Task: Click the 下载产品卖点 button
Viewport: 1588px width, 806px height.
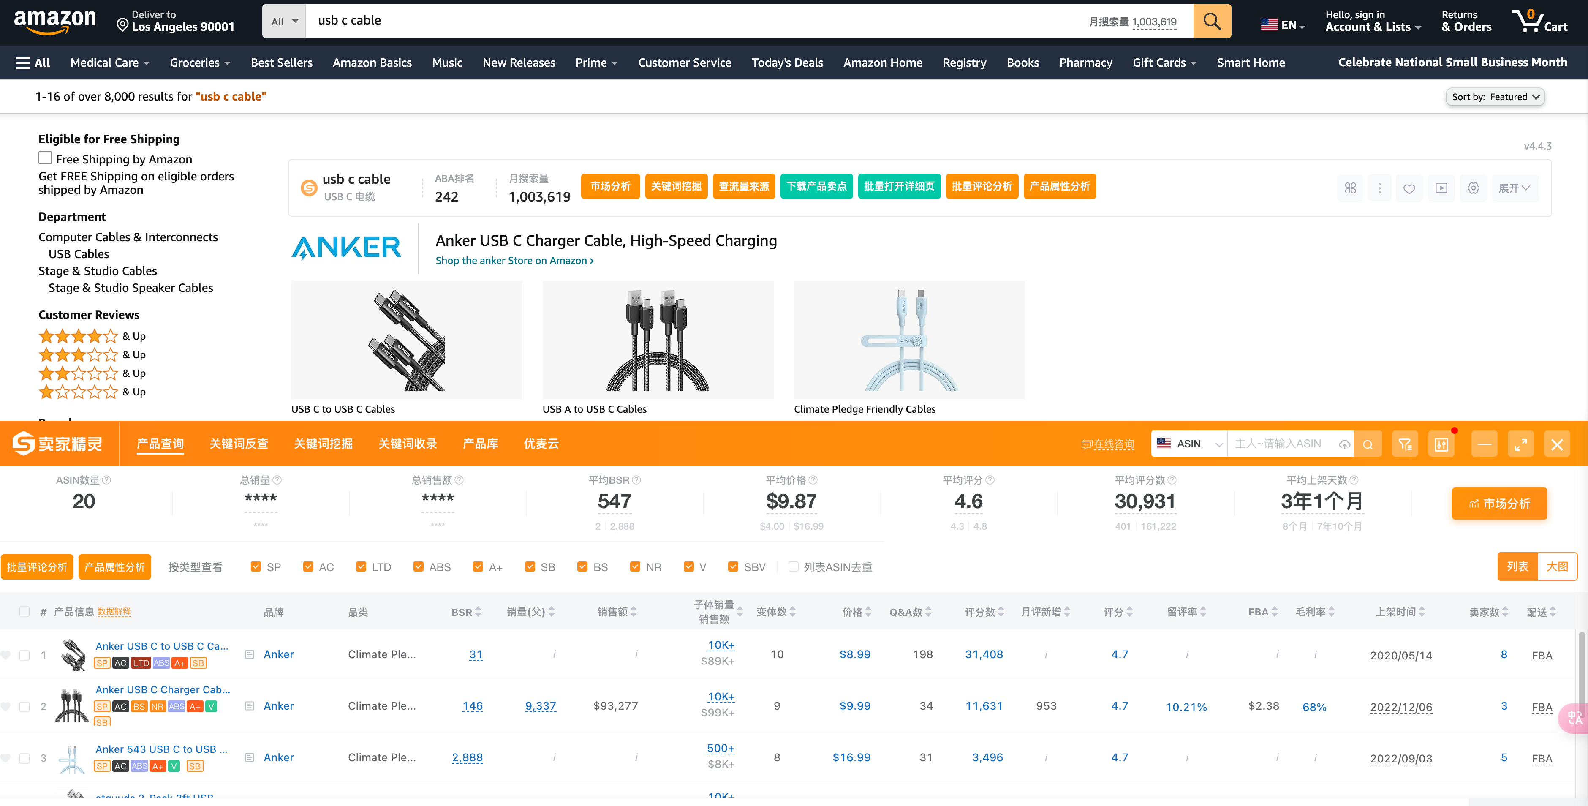Action: click(x=816, y=186)
